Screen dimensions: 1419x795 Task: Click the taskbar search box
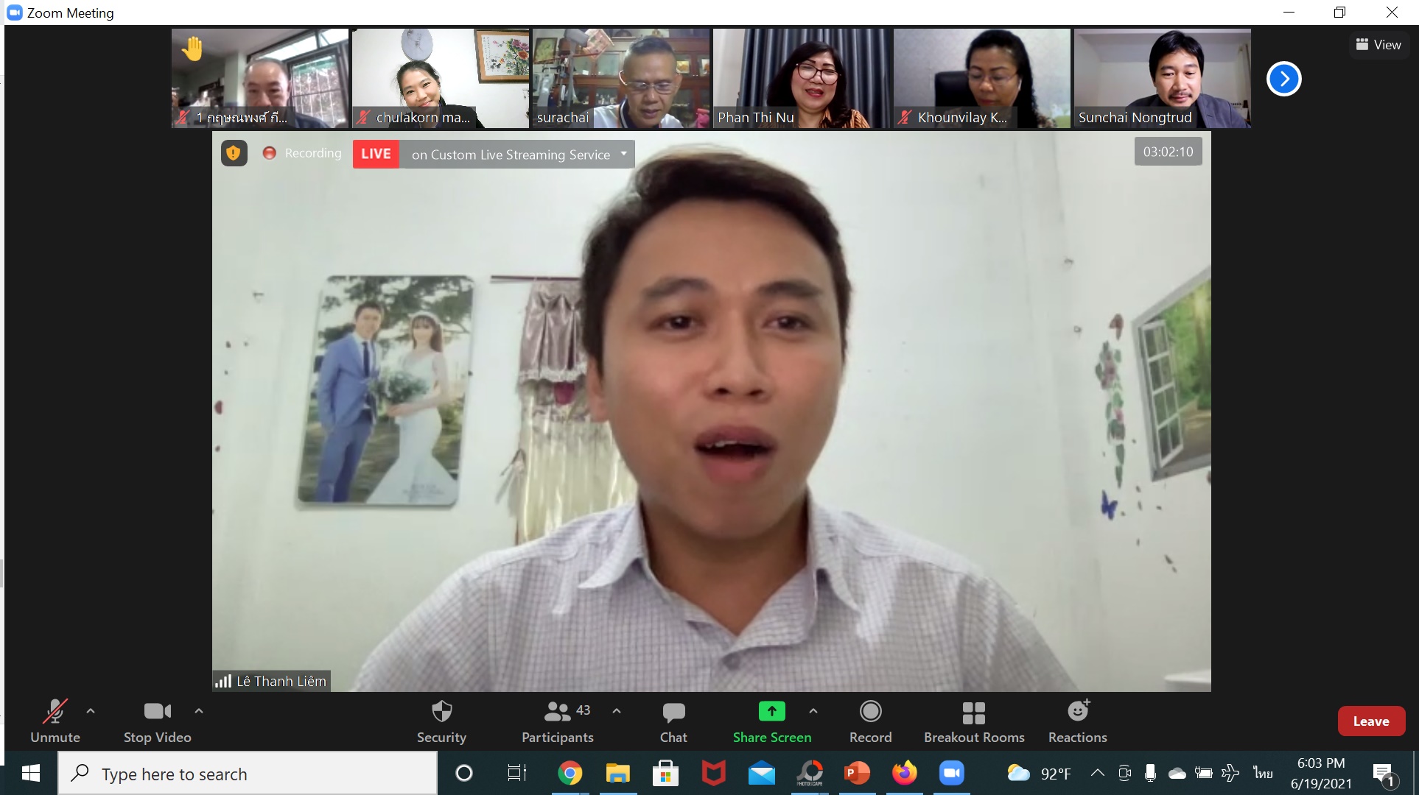248,773
